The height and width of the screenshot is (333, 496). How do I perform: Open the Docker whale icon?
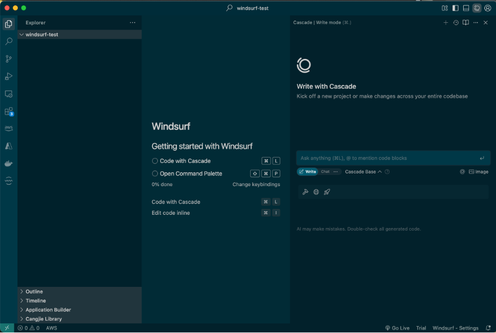coord(8,163)
